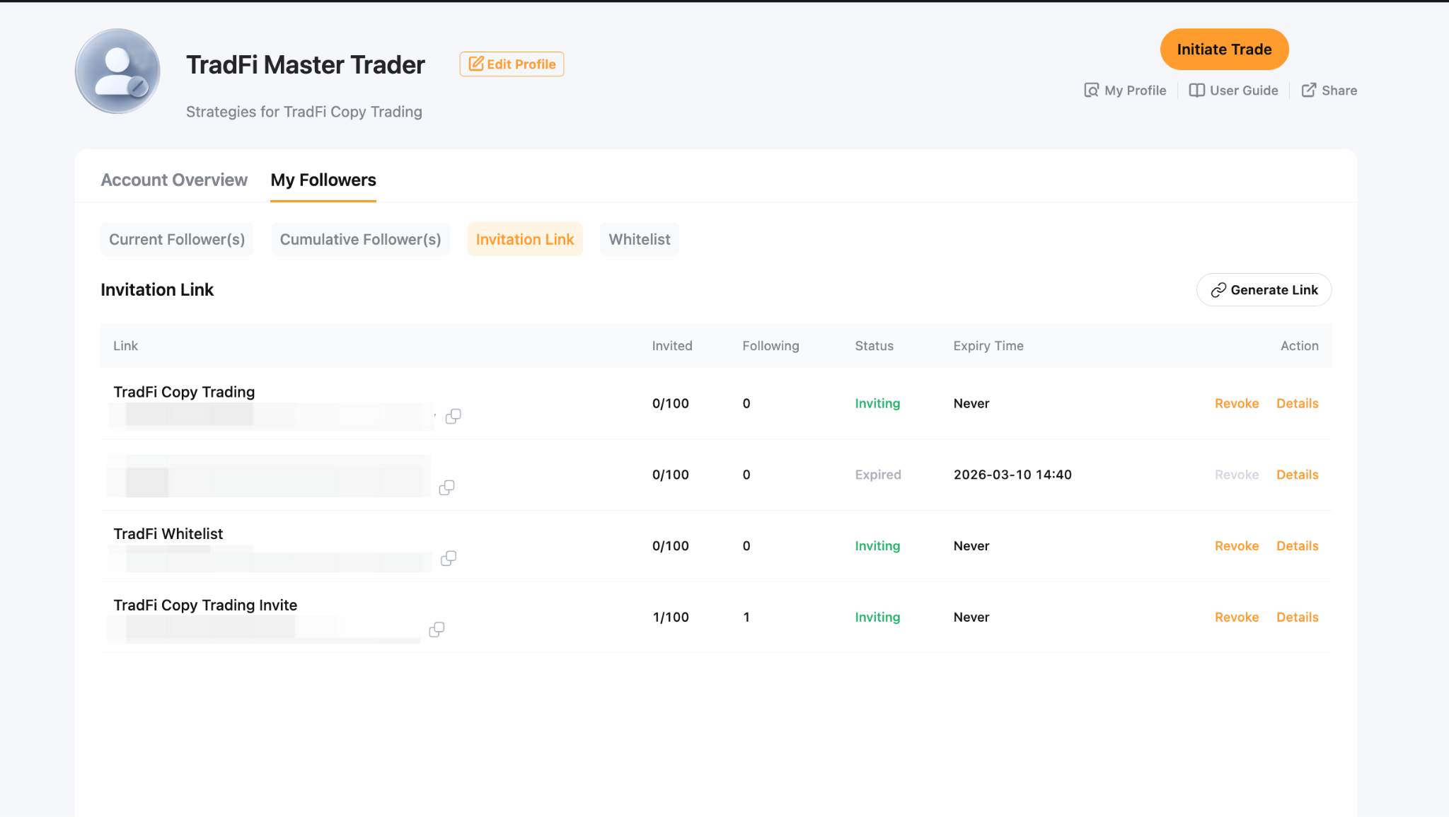Share the trader profile

coord(1329,91)
